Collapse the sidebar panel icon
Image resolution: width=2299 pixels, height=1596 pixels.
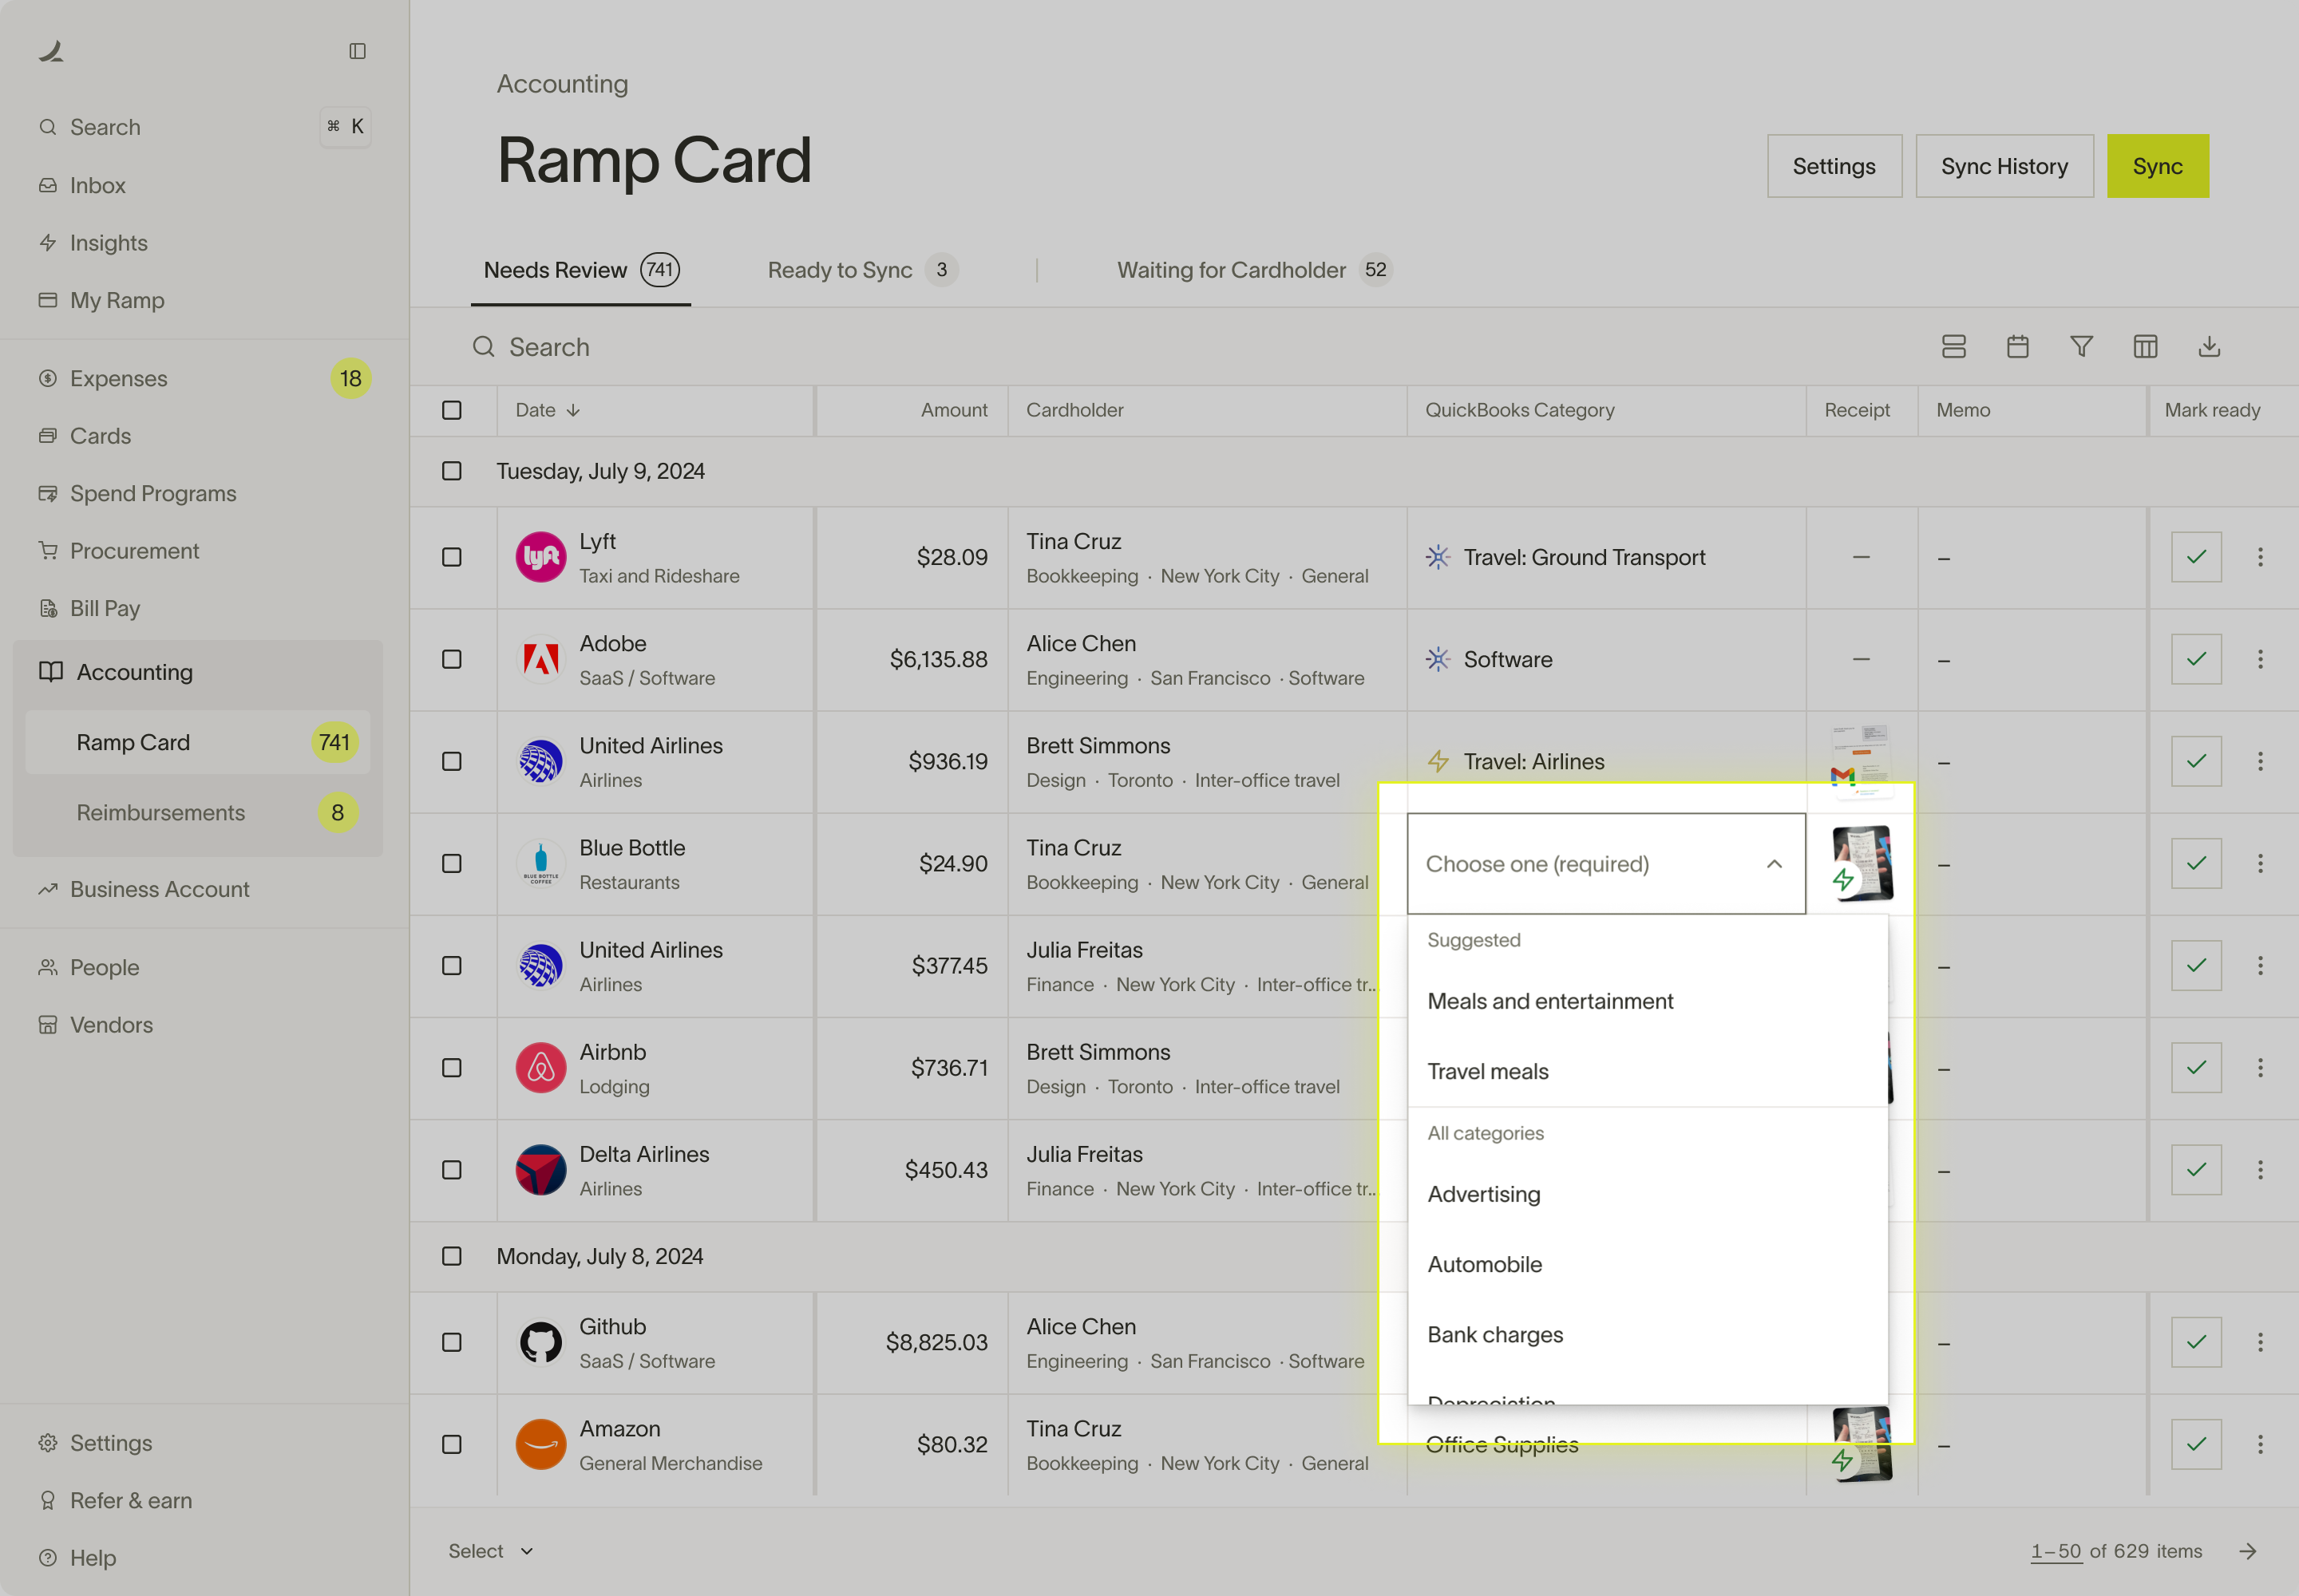pyautogui.click(x=357, y=51)
